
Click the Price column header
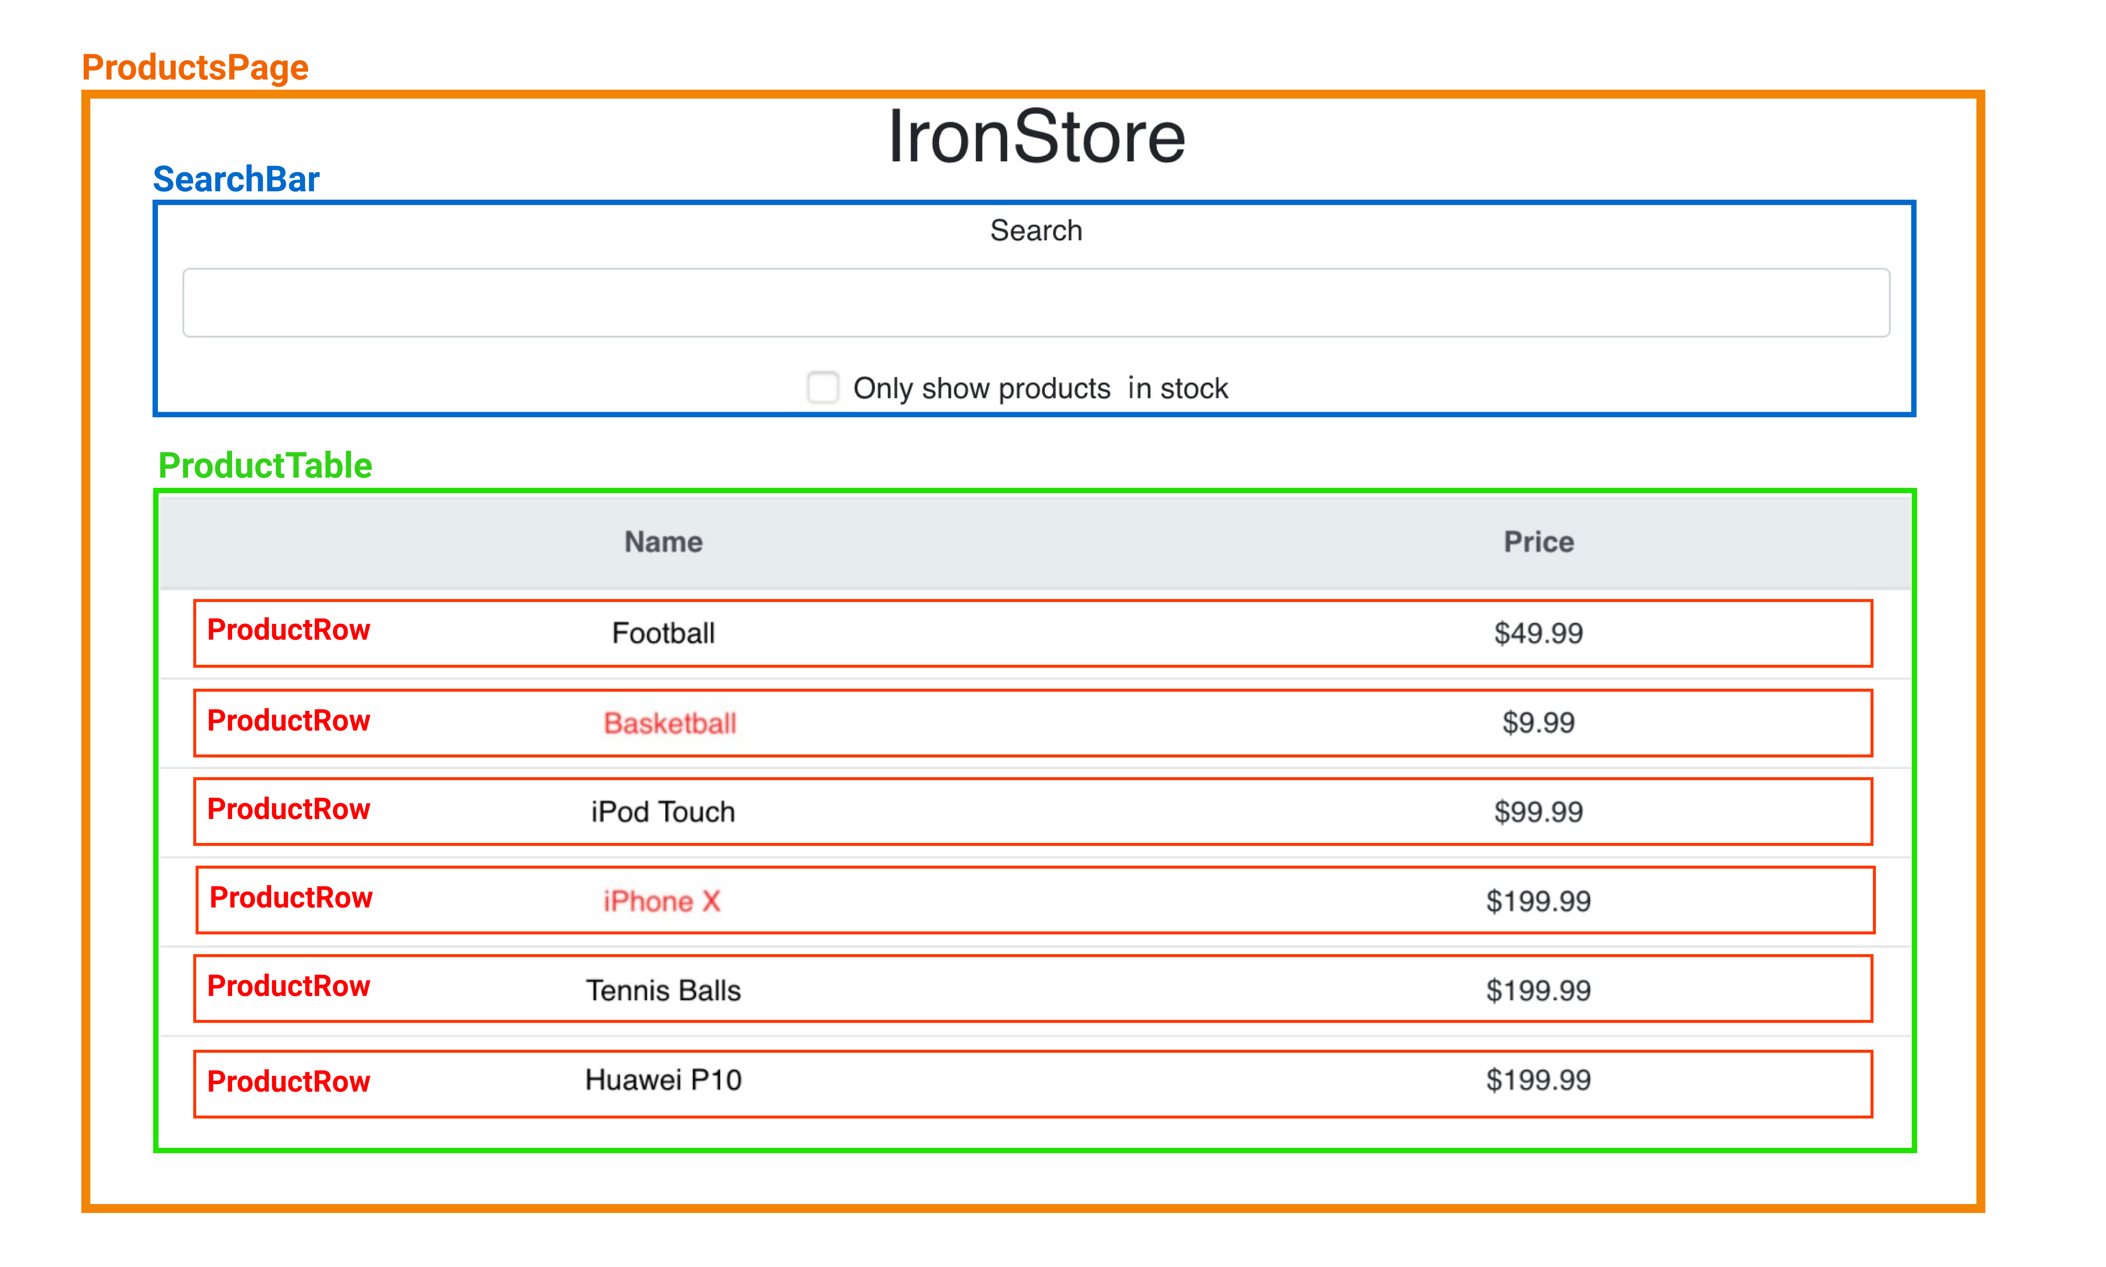point(1538,542)
